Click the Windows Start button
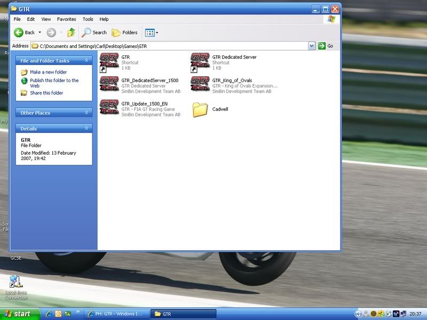Viewport: 427px width, 320px height. [18, 314]
